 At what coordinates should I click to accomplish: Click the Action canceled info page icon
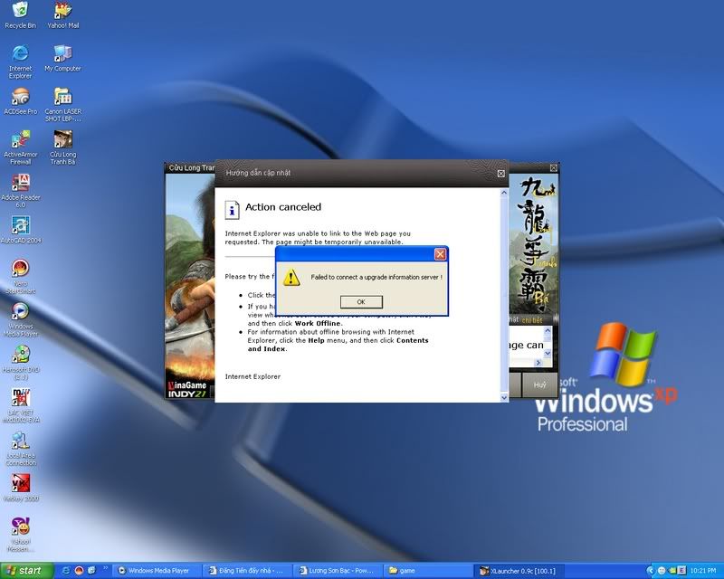(232, 210)
